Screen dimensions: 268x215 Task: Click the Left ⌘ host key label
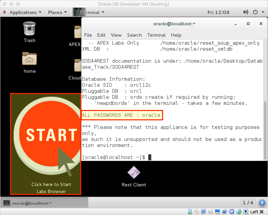coord(257,212)
